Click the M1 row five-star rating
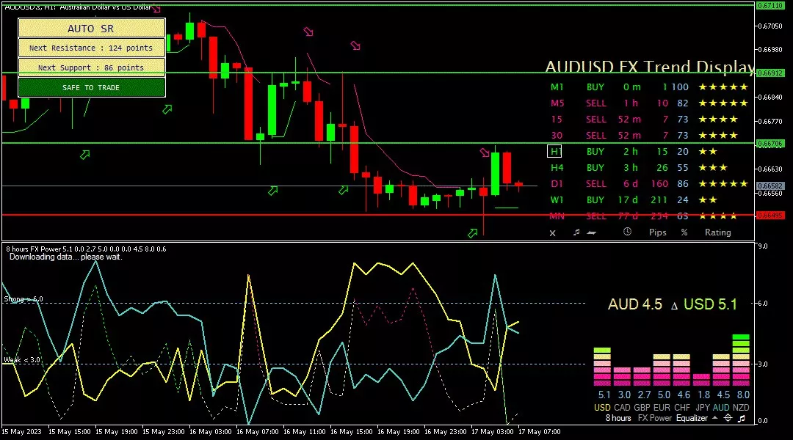 [x=723, y=87]
